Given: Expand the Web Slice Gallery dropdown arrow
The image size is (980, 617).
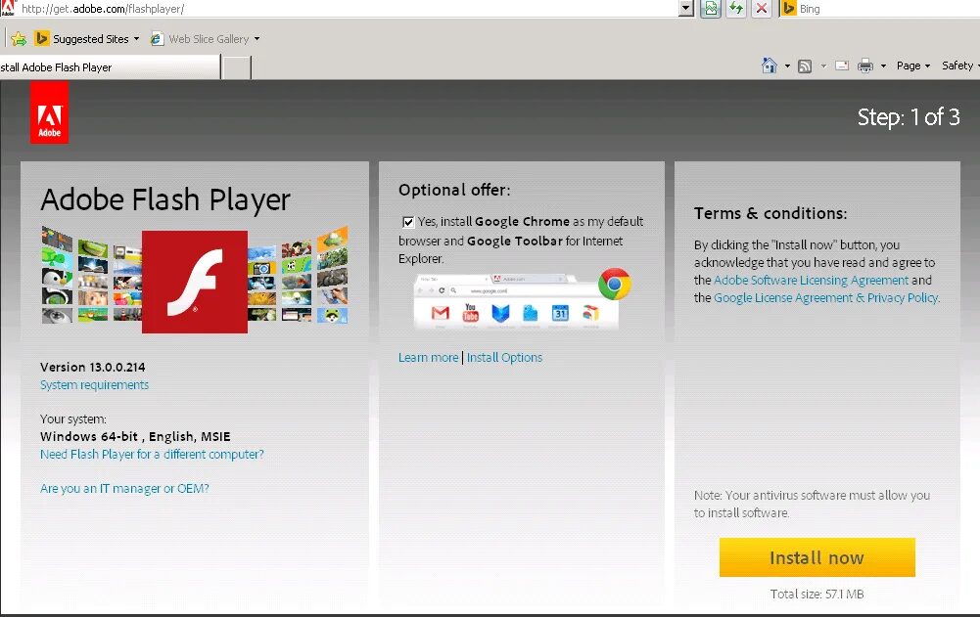Looking at the screenshot, I should [x=257, y=39].
